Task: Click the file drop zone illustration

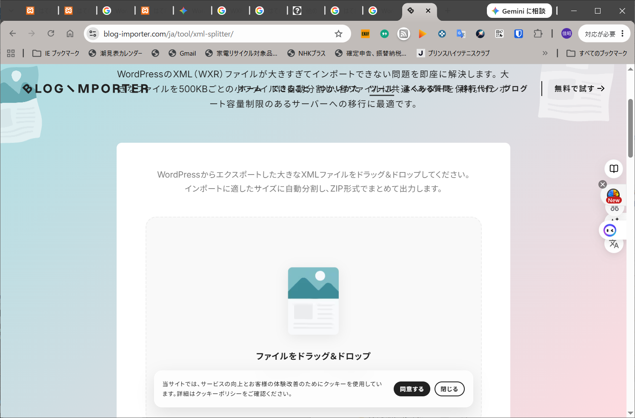Action: tap(313, 301)
